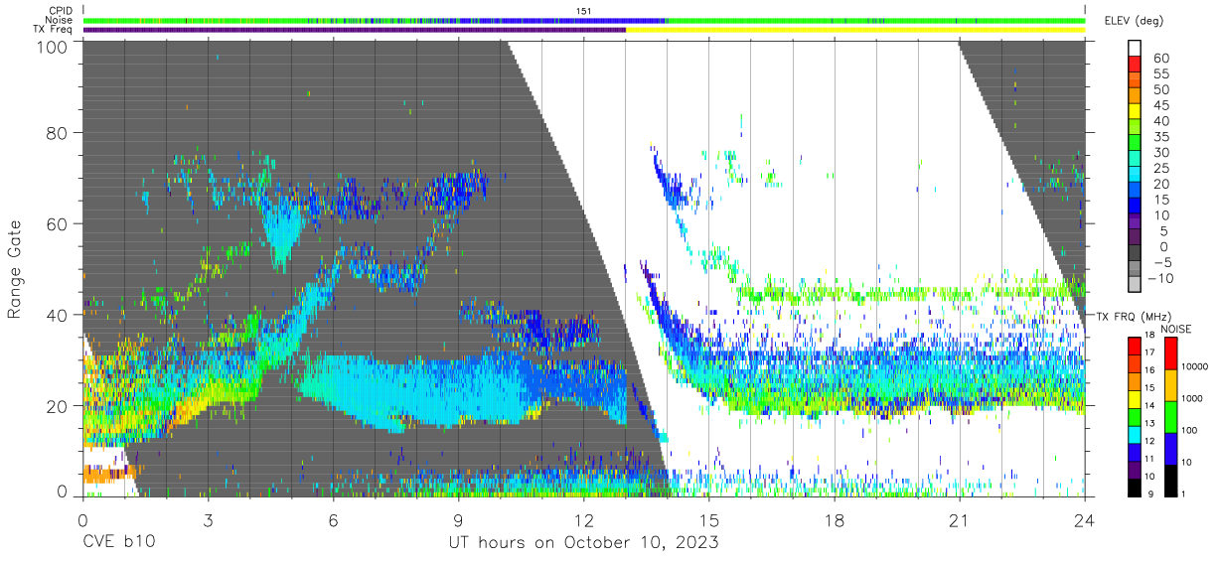The image size is (1220, 563).
Task: Click the TX Freq row label
Action: (x=53, y=30)
